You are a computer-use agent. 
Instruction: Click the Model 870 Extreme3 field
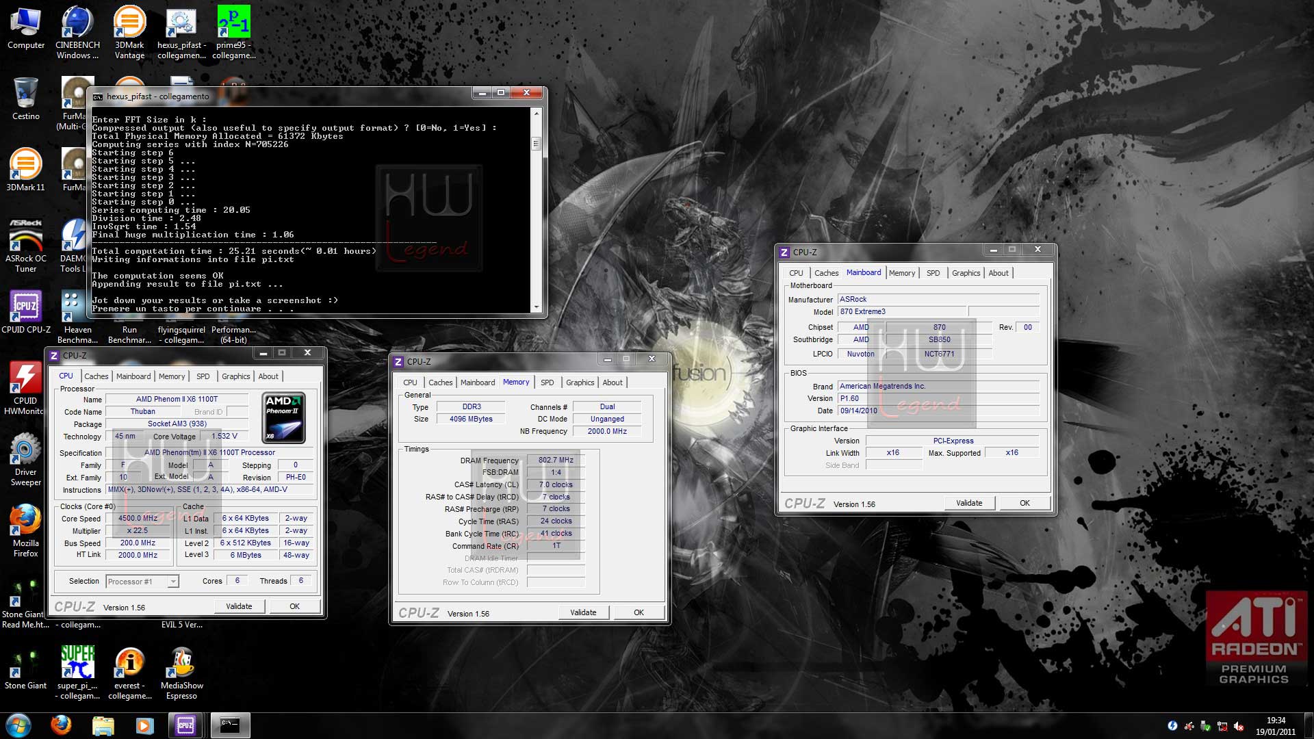point(901,312)
